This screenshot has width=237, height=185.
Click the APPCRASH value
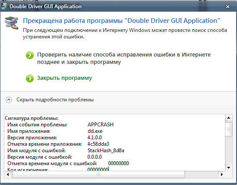[x=101, y=125]
